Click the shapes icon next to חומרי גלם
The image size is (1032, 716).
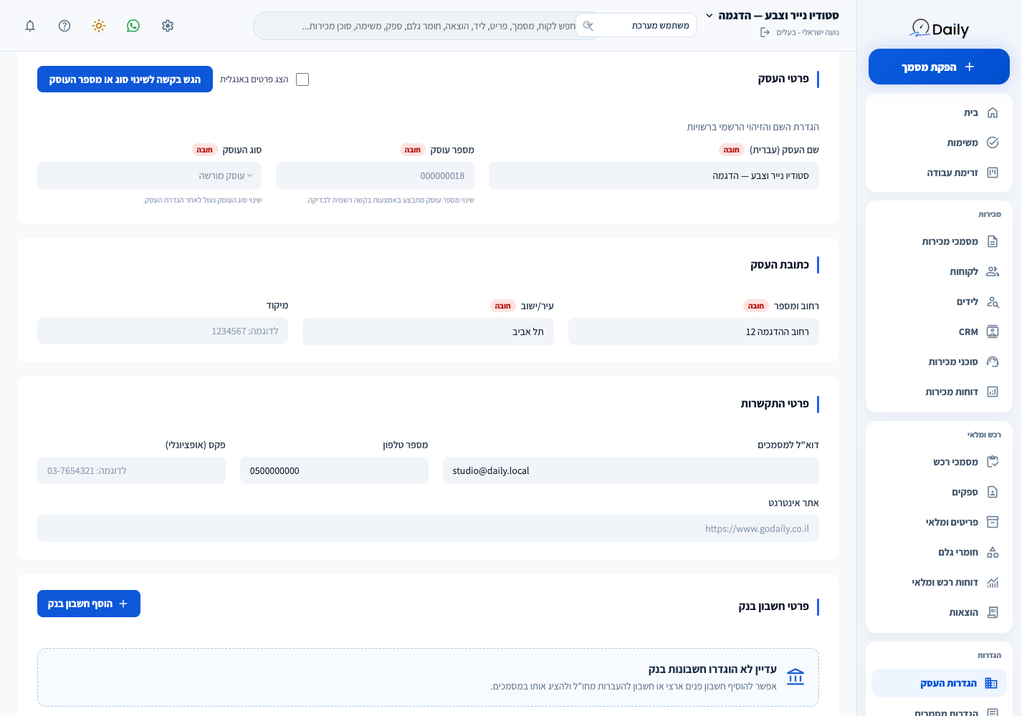[x=993, y=552]
